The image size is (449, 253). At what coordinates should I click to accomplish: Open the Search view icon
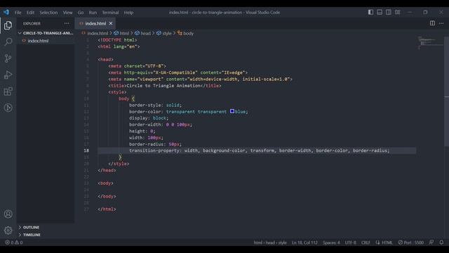8,42
